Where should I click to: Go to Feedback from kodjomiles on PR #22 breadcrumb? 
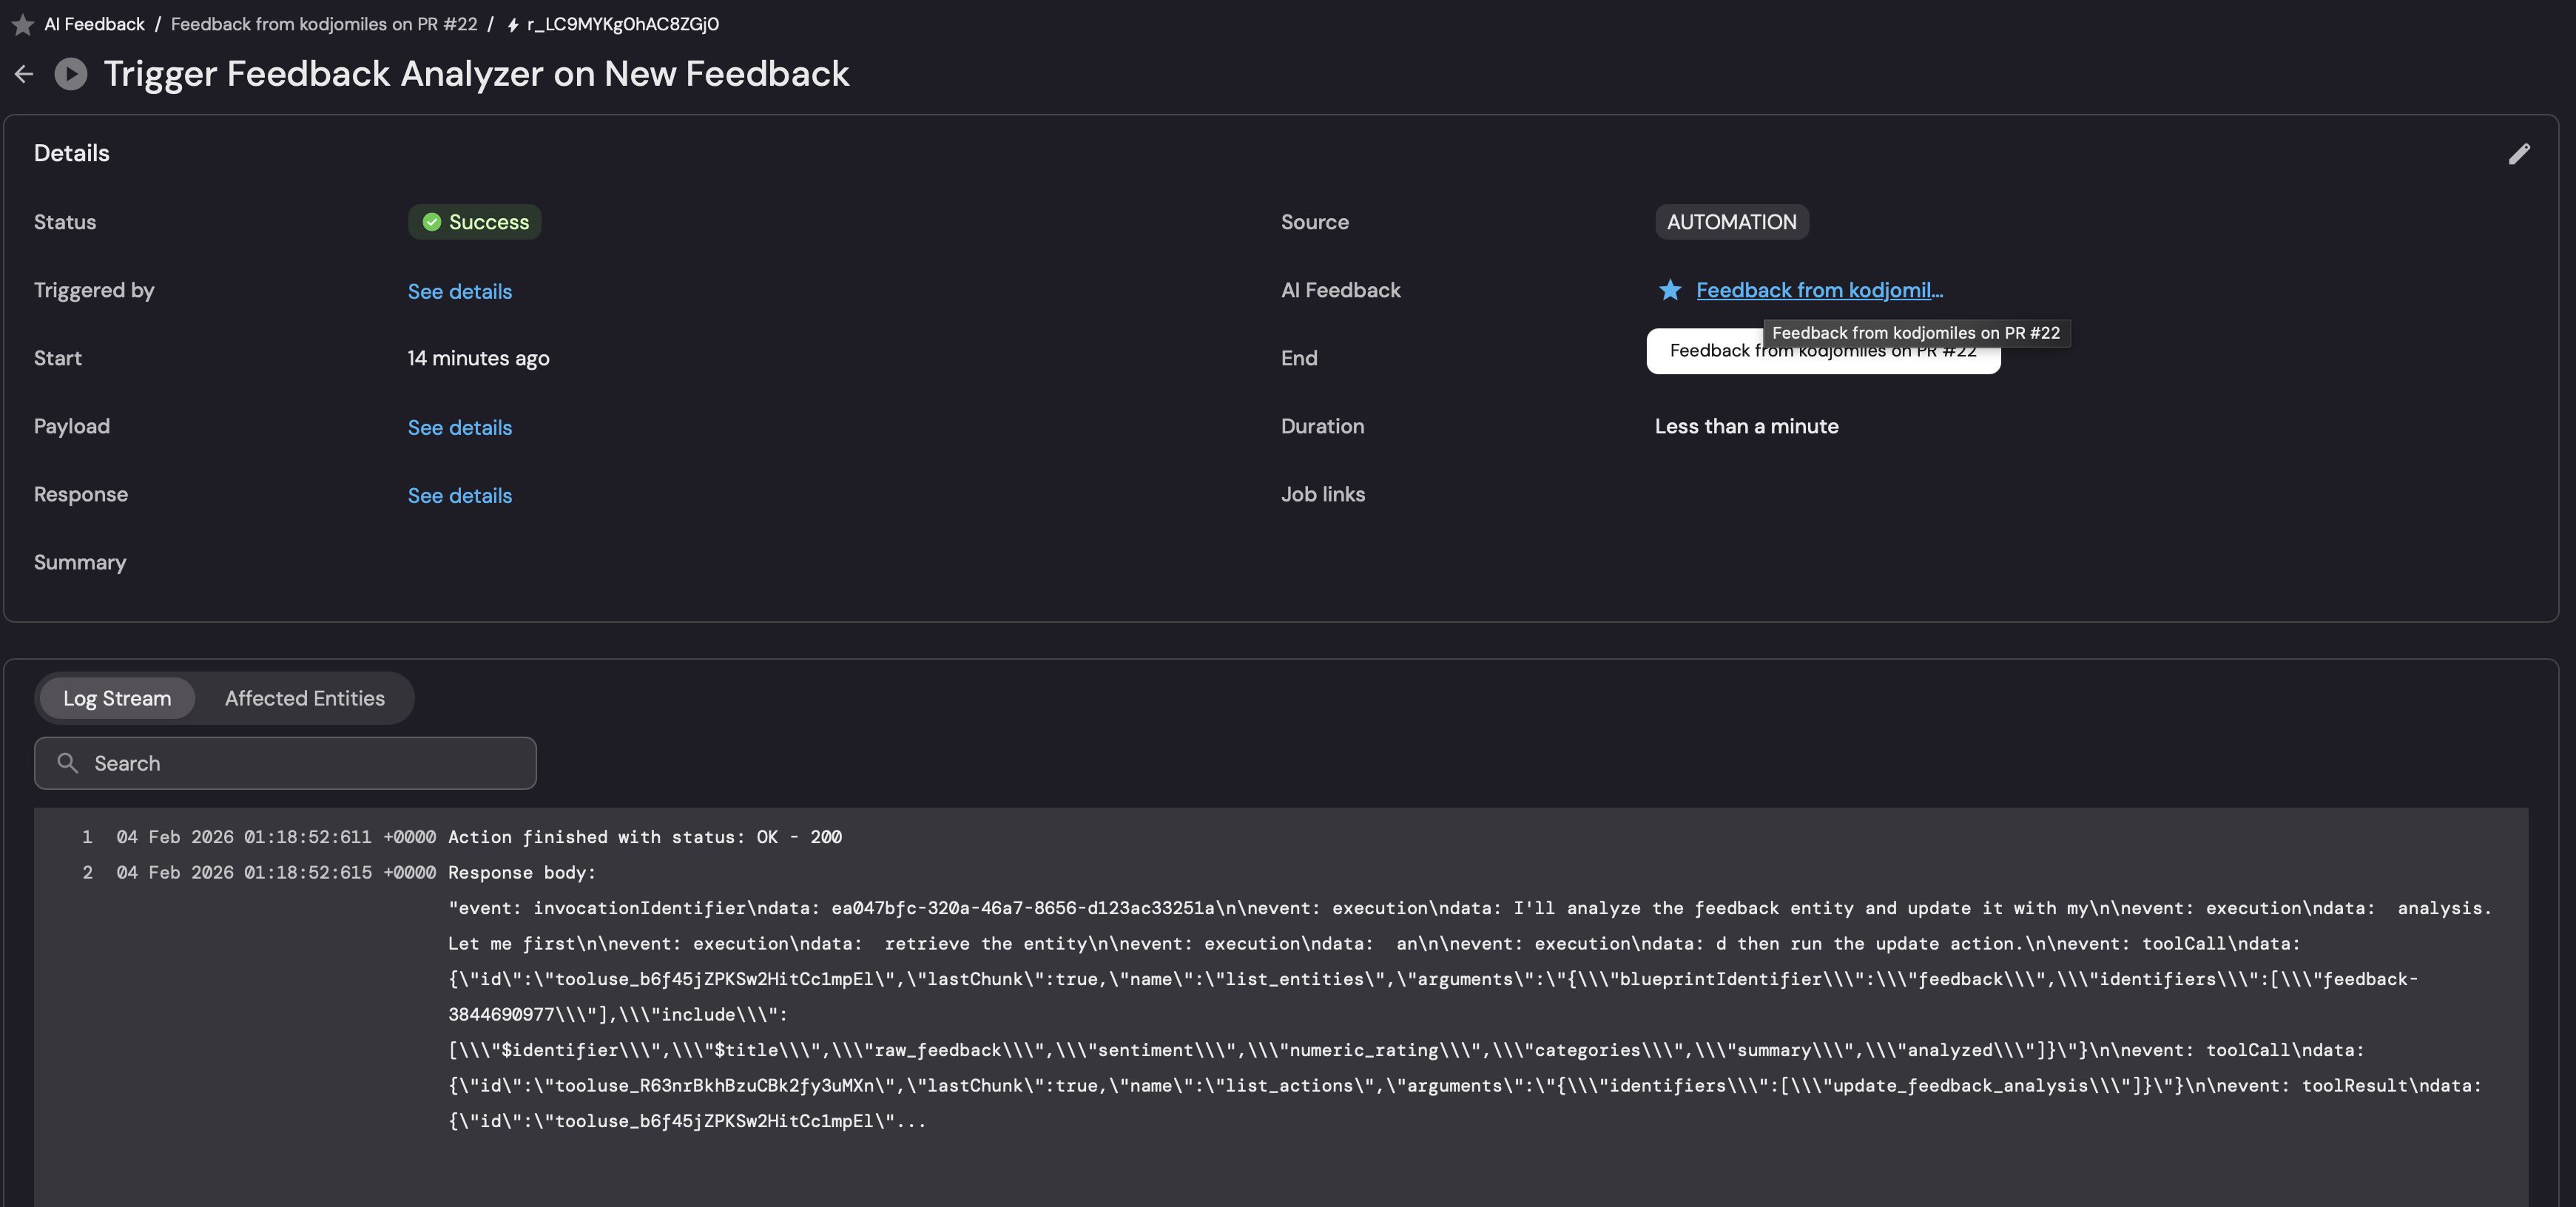click(x=323, y=24)
